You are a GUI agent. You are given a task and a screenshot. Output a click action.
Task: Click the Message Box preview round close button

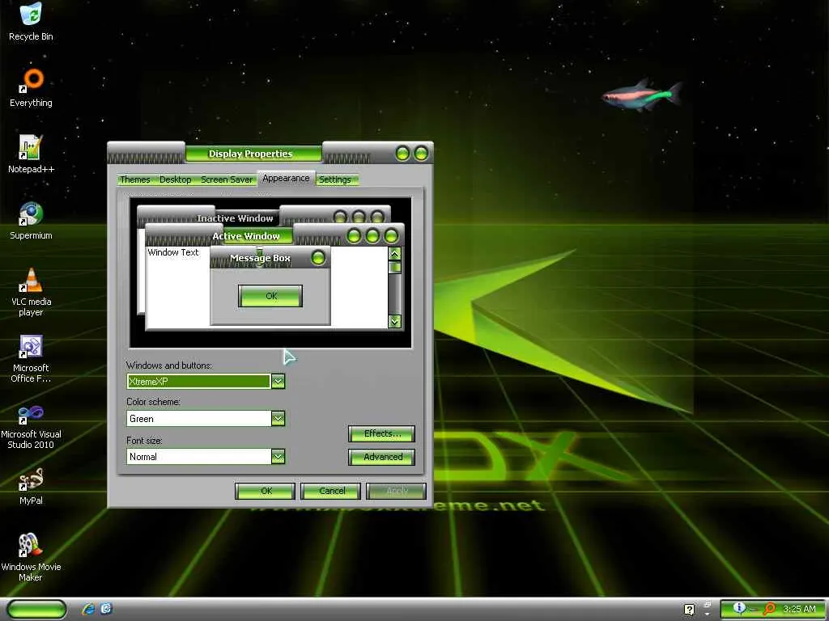tap(318, 258)
